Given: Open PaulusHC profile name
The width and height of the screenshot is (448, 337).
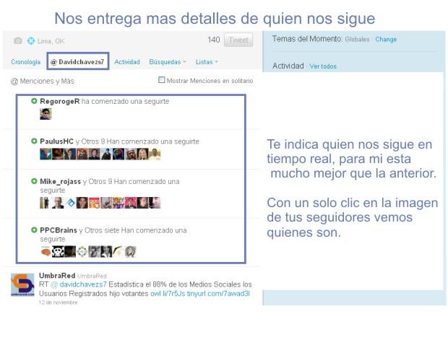Looking at the screenshot, I should click(x=56, y=141).
